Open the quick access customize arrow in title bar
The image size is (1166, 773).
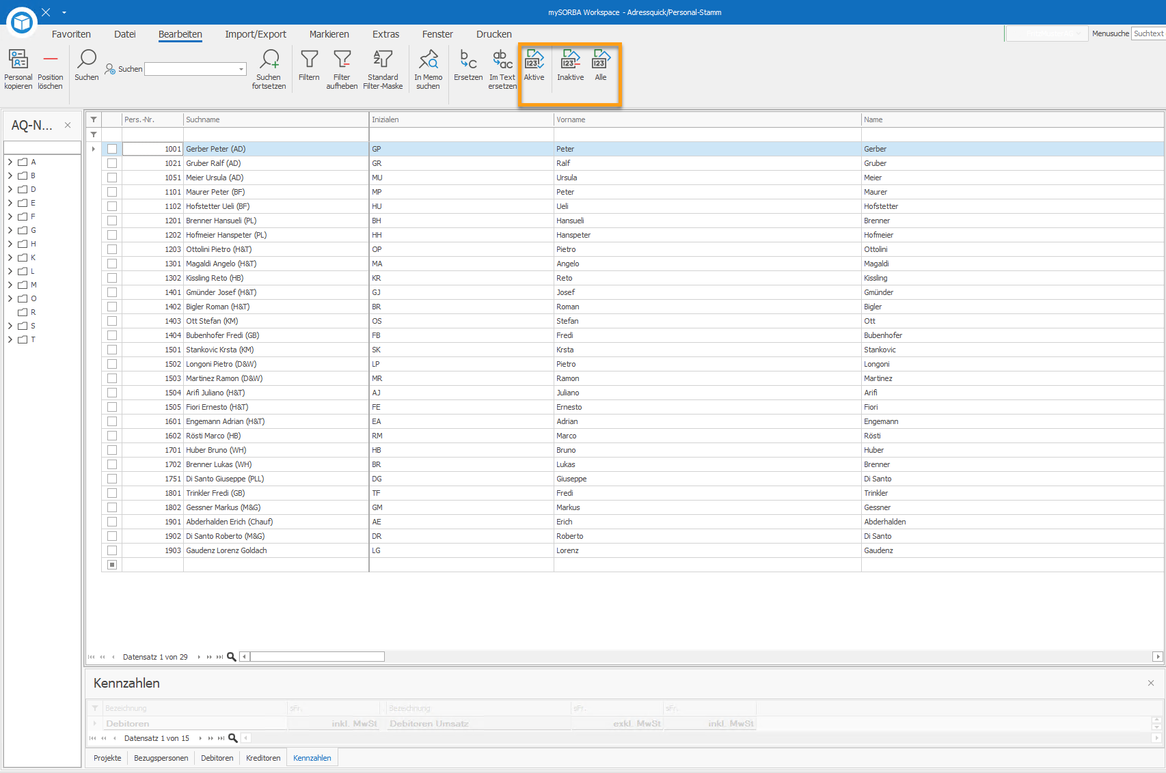(x=64, y=12)
